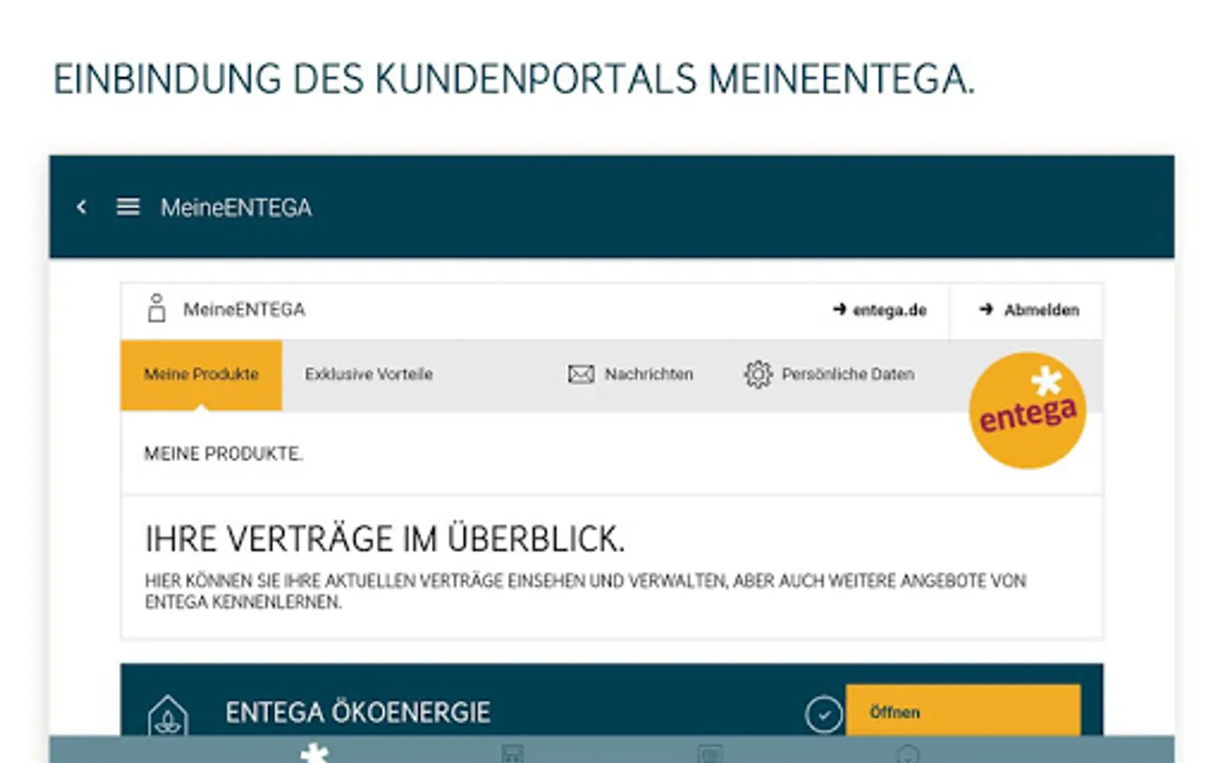Click the arrow icon before Abmelden

pyautogui.click(x=986, y=309)
